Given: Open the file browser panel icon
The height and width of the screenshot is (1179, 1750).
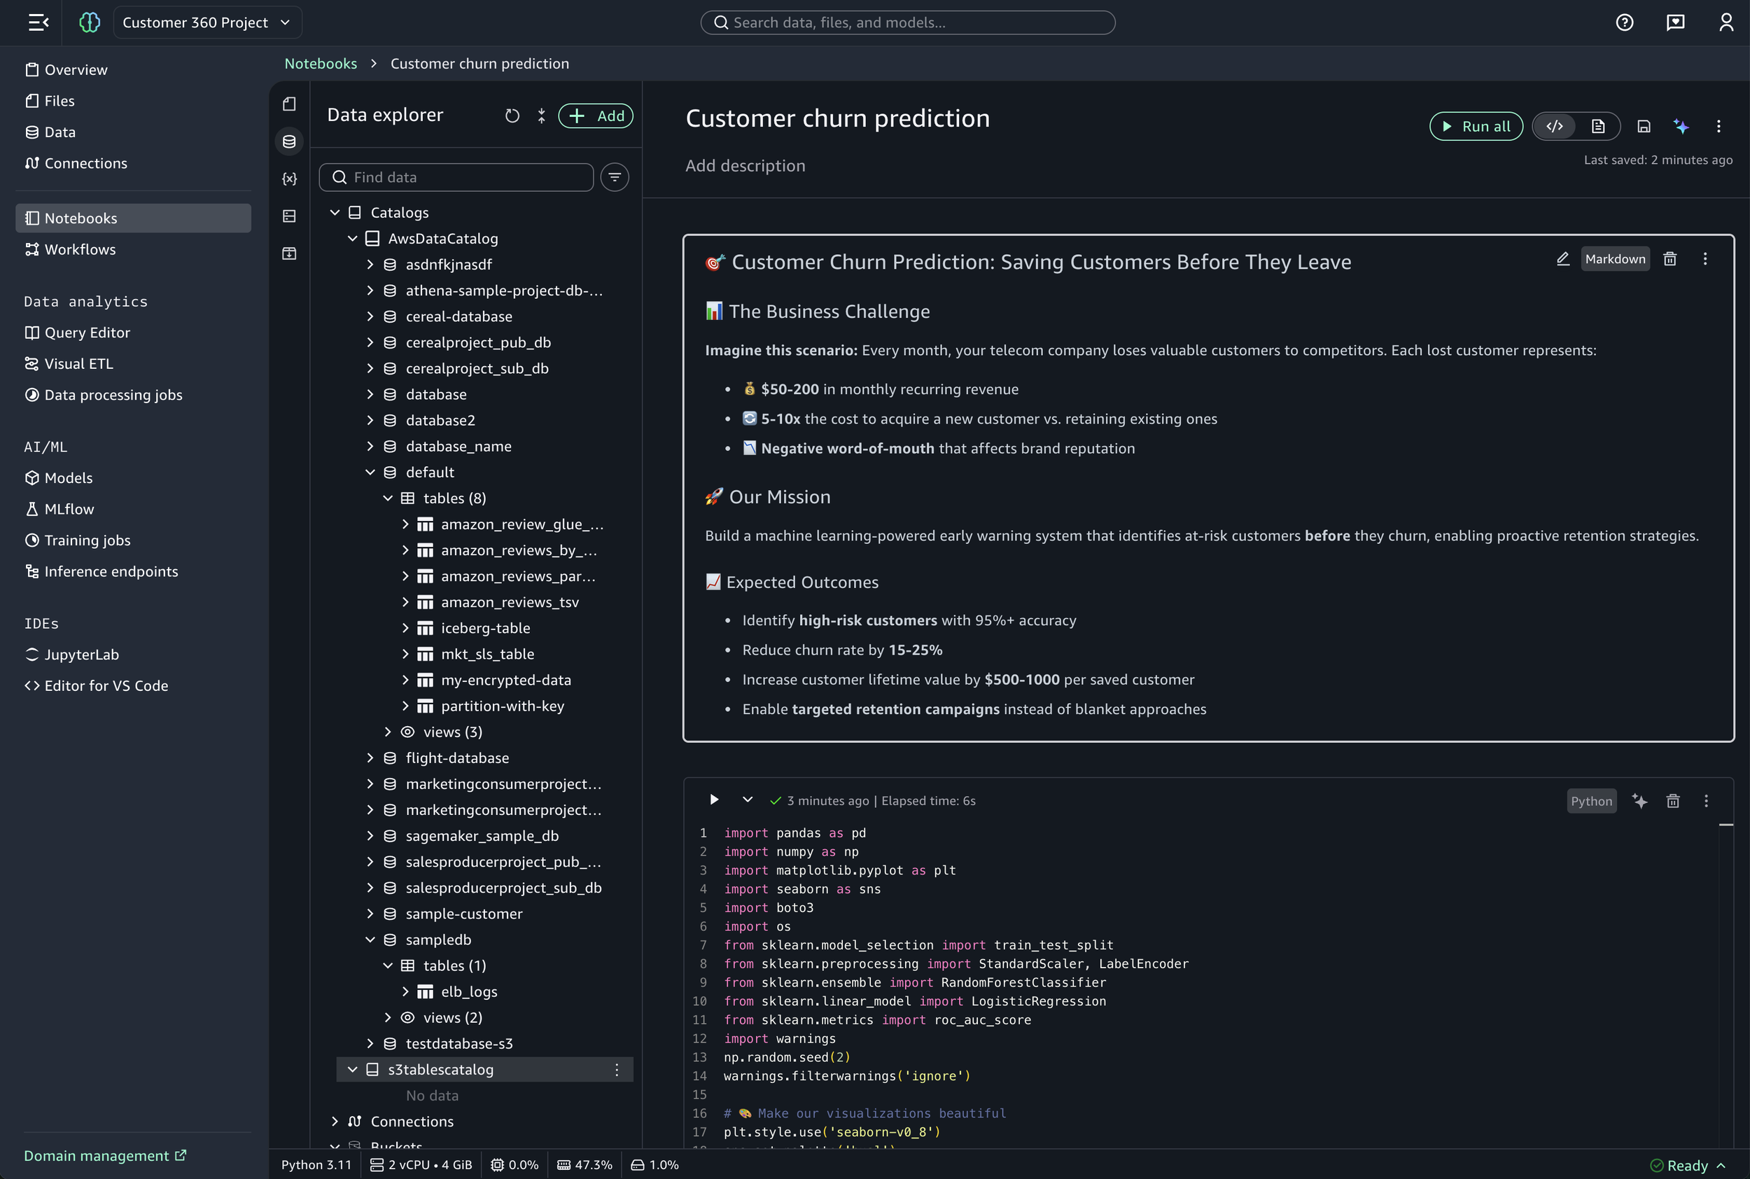Looking at the screenshot, I should point(288,104).
